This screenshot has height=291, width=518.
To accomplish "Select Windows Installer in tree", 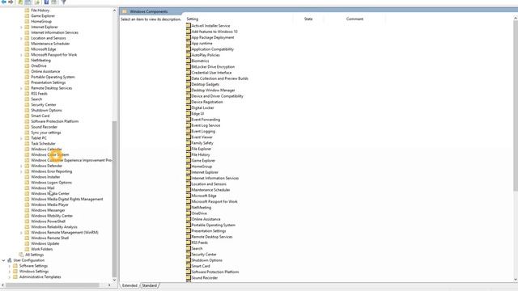I will point(45,177).
